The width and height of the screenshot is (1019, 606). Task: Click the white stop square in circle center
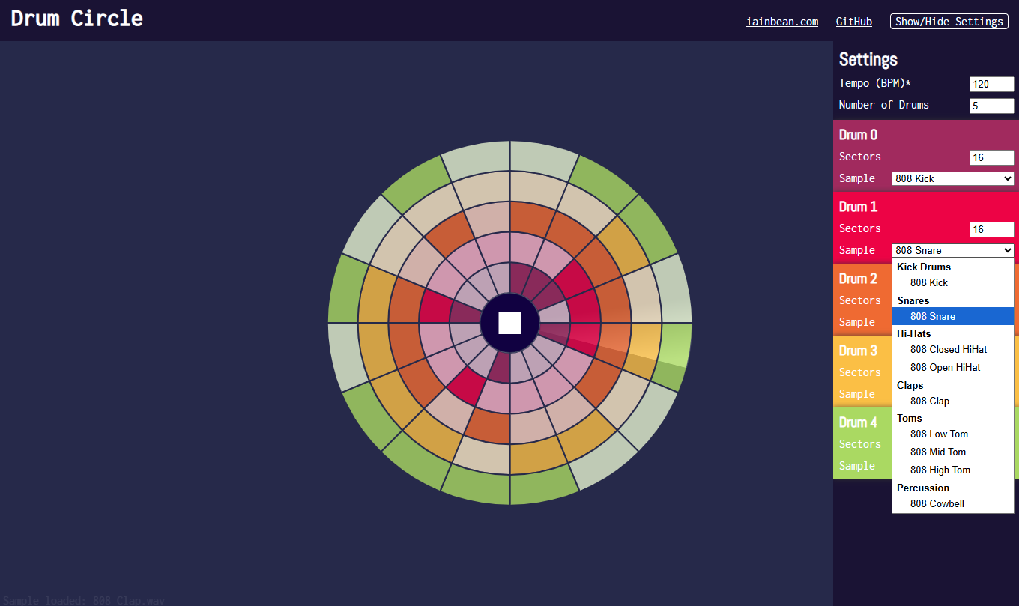click(509, 322)
